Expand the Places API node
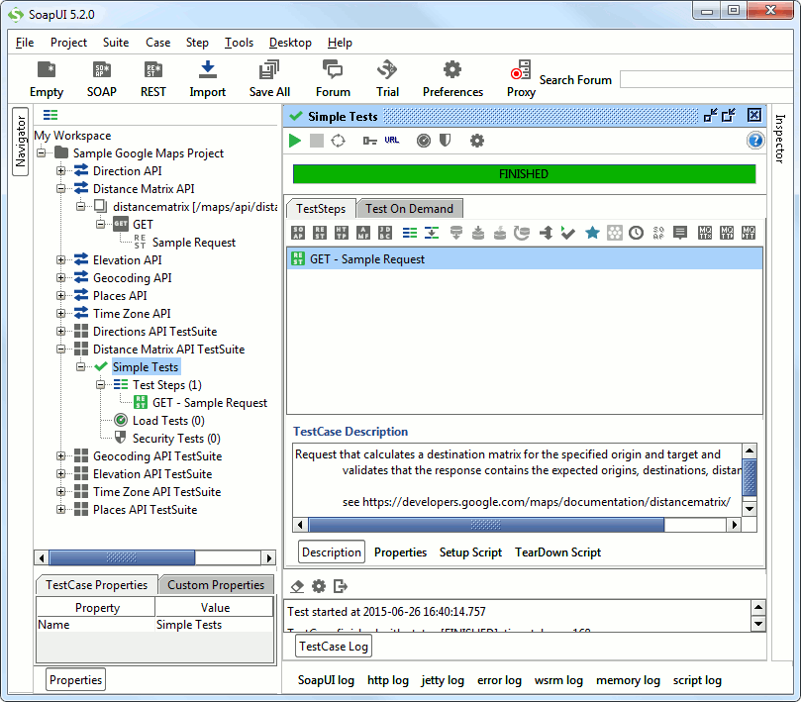801x702 pixels. [x=60, y=296]
